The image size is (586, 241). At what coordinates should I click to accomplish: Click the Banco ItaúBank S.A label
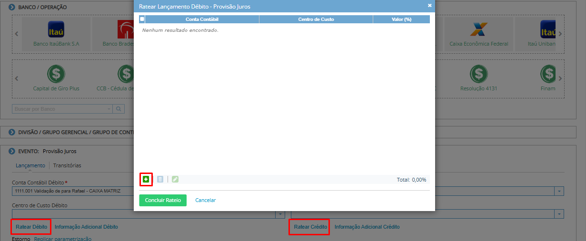pos(56,44)
